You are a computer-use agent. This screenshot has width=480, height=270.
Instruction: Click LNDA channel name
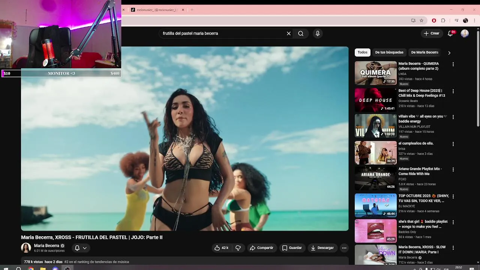click(402, 74)
